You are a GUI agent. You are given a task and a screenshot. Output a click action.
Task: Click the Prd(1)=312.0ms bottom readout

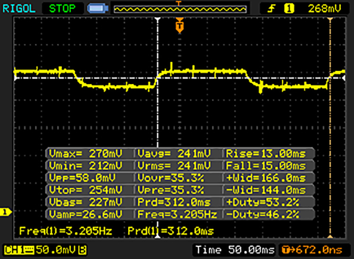[171, 231]
